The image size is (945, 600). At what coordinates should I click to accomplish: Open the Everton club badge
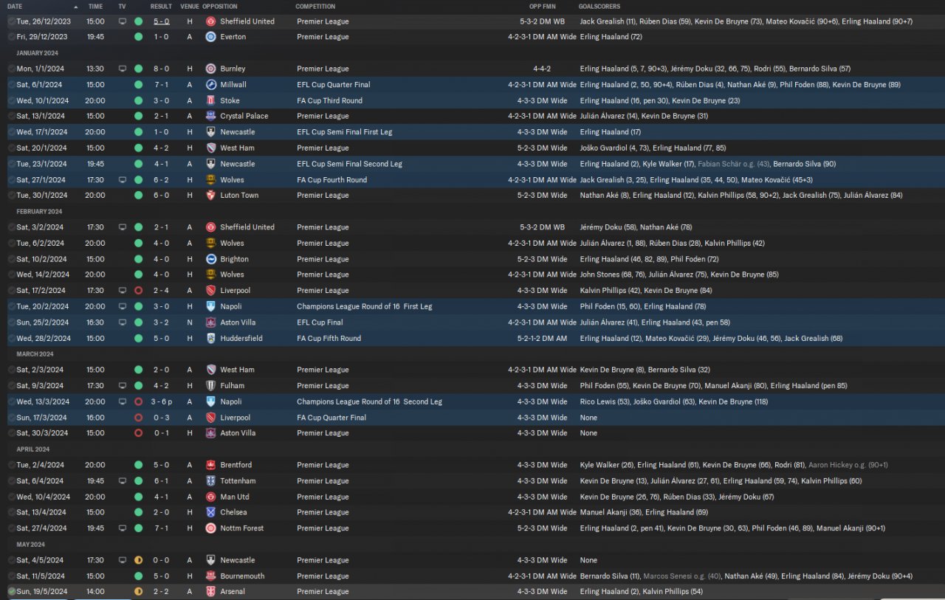coord(211,37)
